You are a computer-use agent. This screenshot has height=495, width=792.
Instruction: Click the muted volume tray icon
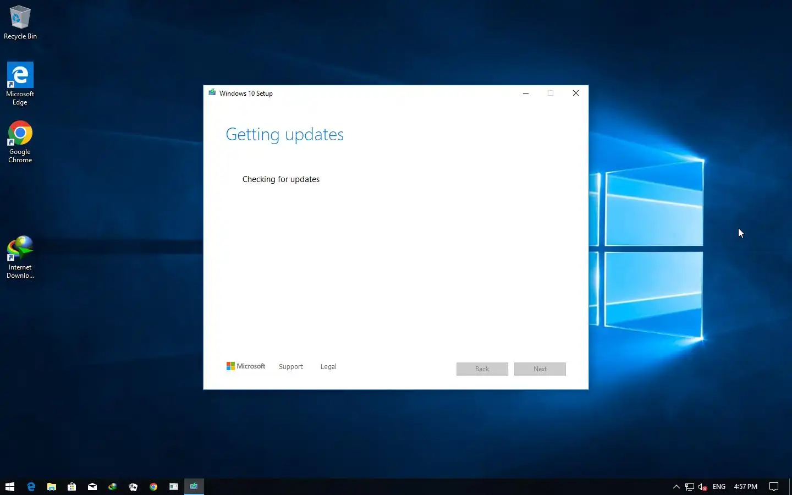pos(703,487)
